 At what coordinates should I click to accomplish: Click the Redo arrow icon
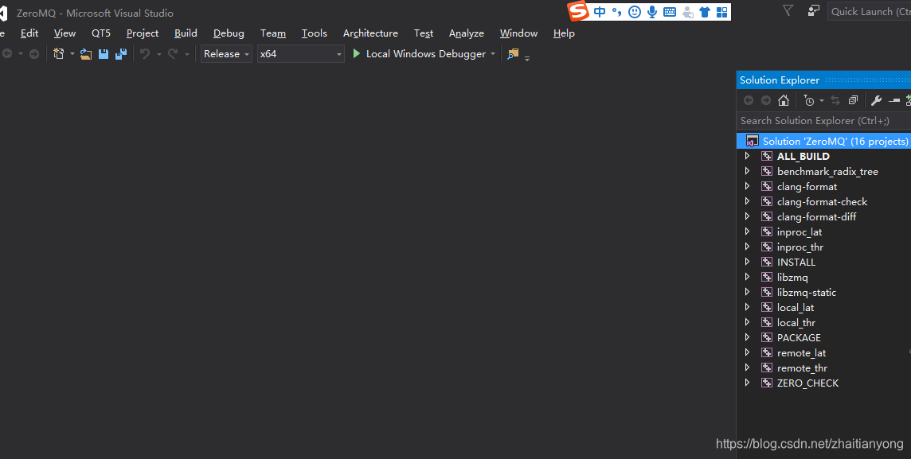[x=173, y=54]
